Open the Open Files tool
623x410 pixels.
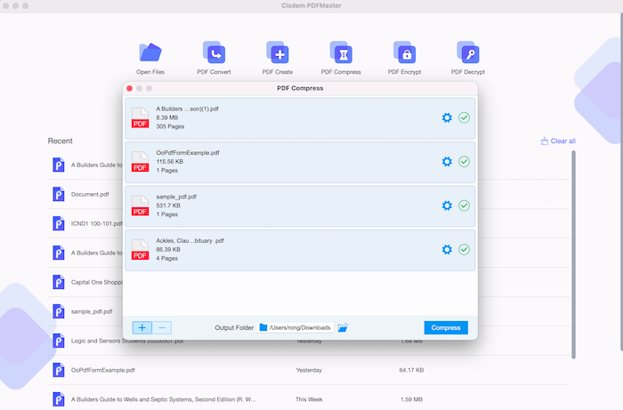150,58
